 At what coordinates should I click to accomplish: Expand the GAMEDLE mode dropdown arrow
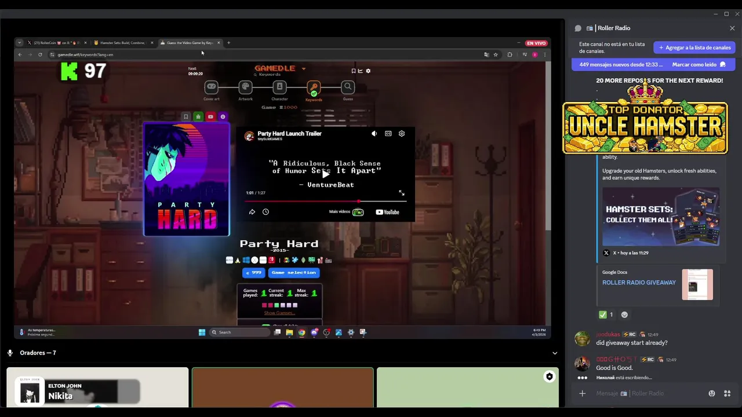tap(303, 68)
